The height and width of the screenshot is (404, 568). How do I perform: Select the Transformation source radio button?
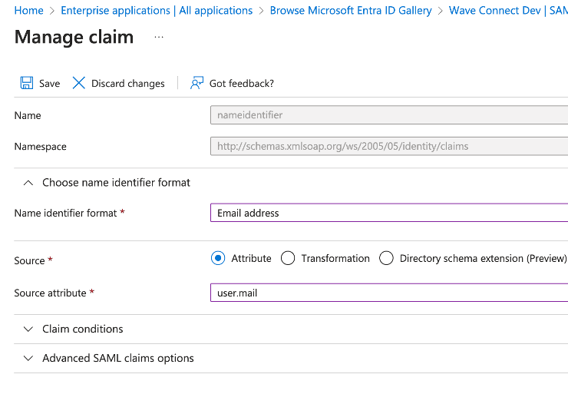(x=288, y=258)
